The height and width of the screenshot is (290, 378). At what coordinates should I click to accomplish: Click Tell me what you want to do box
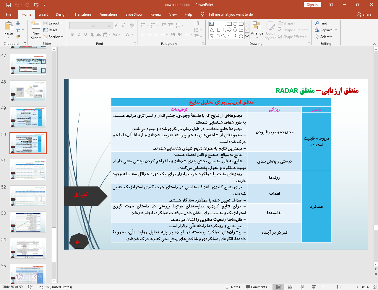[x=231, y=14]
